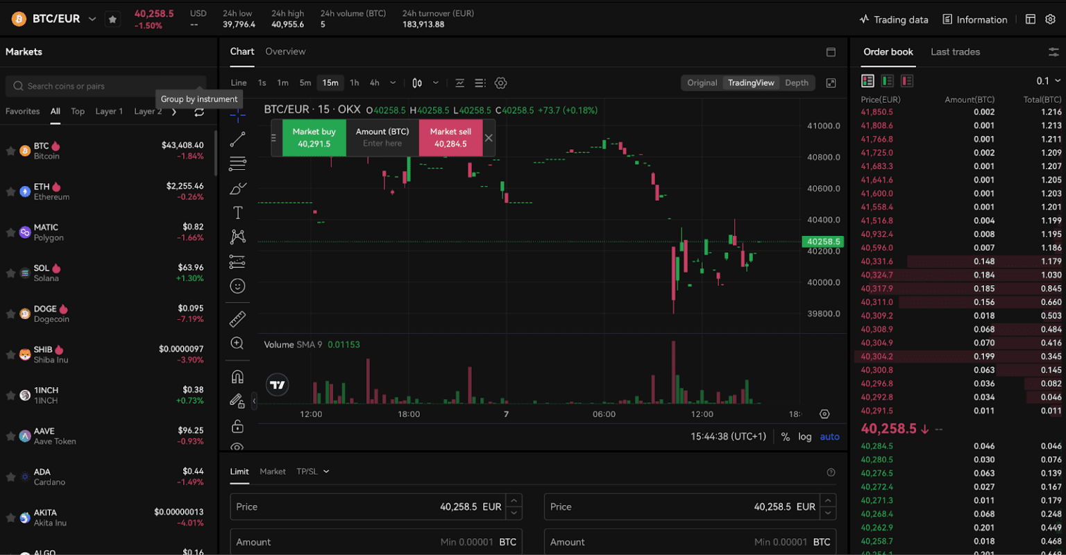
Task: Show sell-only order book view
Action: [x=907, y=80]
